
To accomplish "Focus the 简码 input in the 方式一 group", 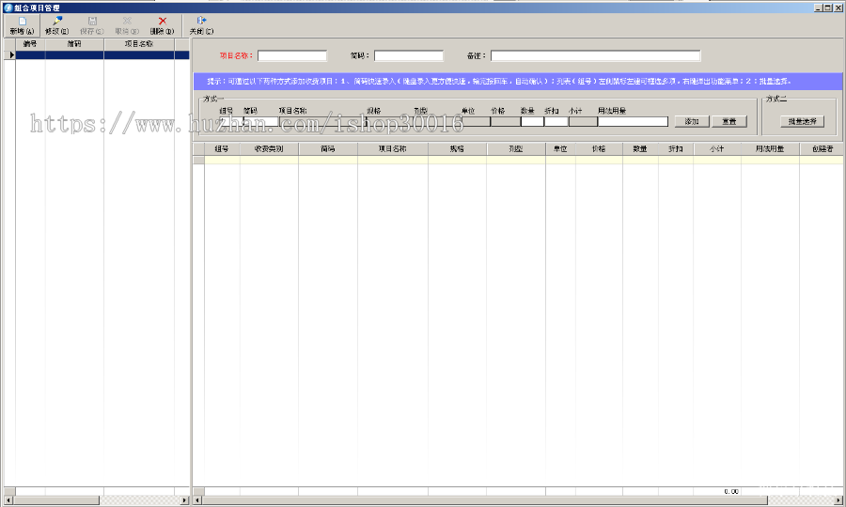I will click(261, 121).
